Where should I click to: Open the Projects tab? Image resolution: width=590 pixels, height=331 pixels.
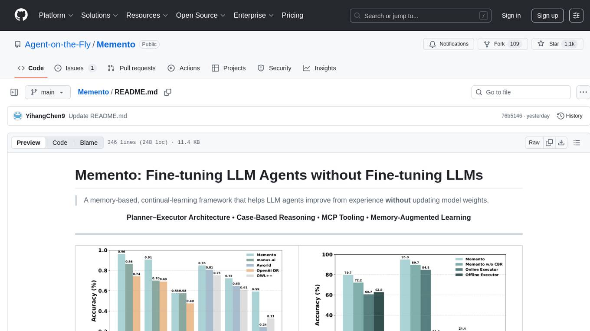tap(229, 68)
